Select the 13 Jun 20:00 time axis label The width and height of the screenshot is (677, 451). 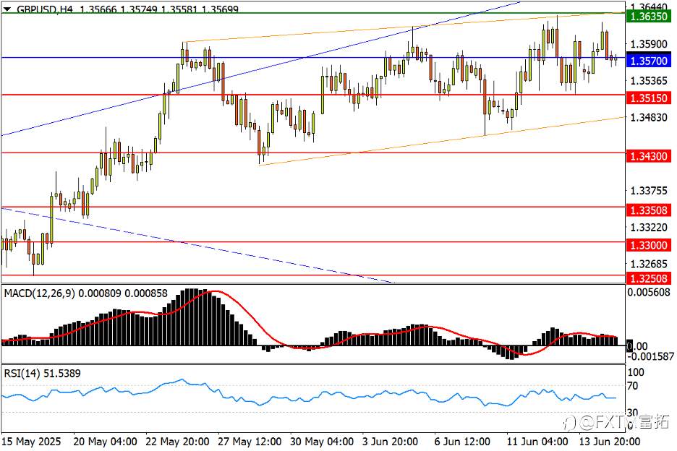610,442
